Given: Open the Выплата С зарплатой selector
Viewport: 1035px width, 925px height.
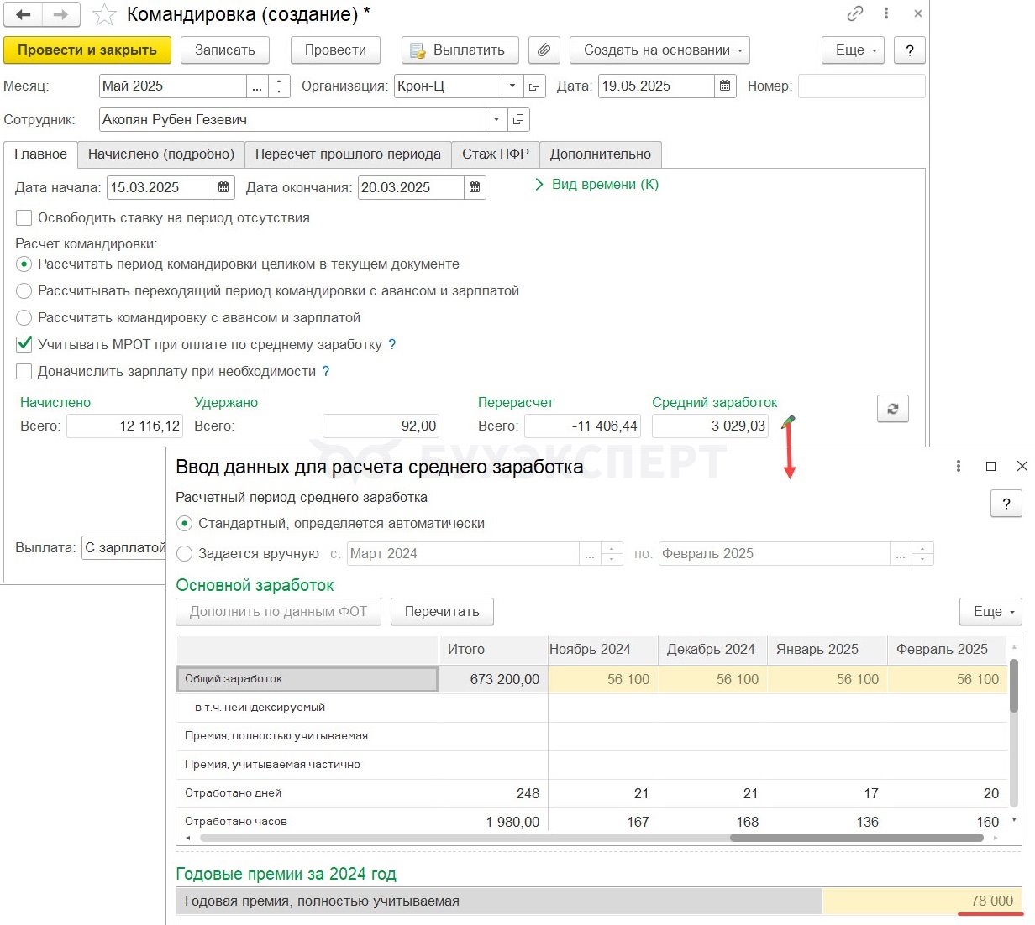Looking at the screenshot, I should [x=124, y=548].
